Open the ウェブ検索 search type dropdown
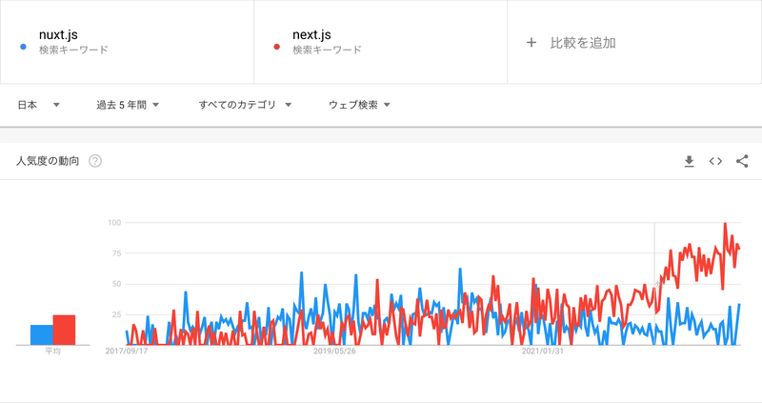762x403 pixels. 359,105
